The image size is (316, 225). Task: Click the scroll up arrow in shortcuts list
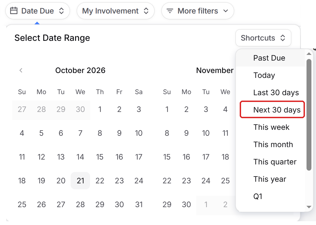(309, 54)
